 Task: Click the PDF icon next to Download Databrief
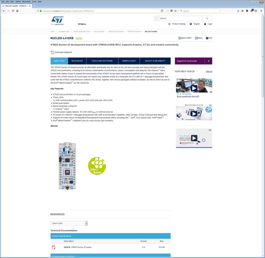52,52
